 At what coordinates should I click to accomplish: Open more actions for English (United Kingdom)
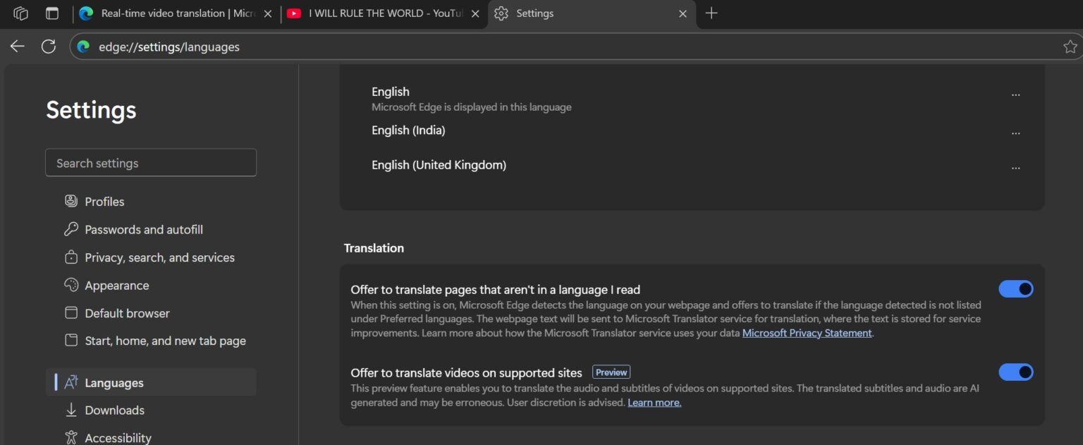click(x=1016, y=167)
